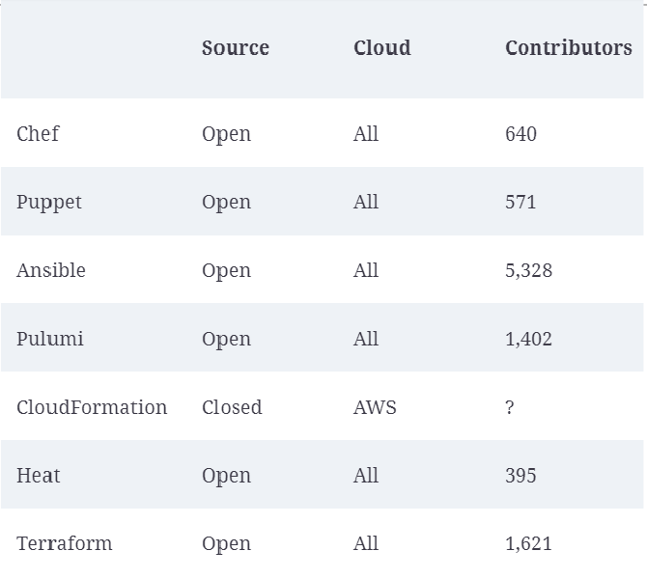This screenshot has width=647, height=579.
Task: Click the Contributors column header
Action: tap(568, 48)
